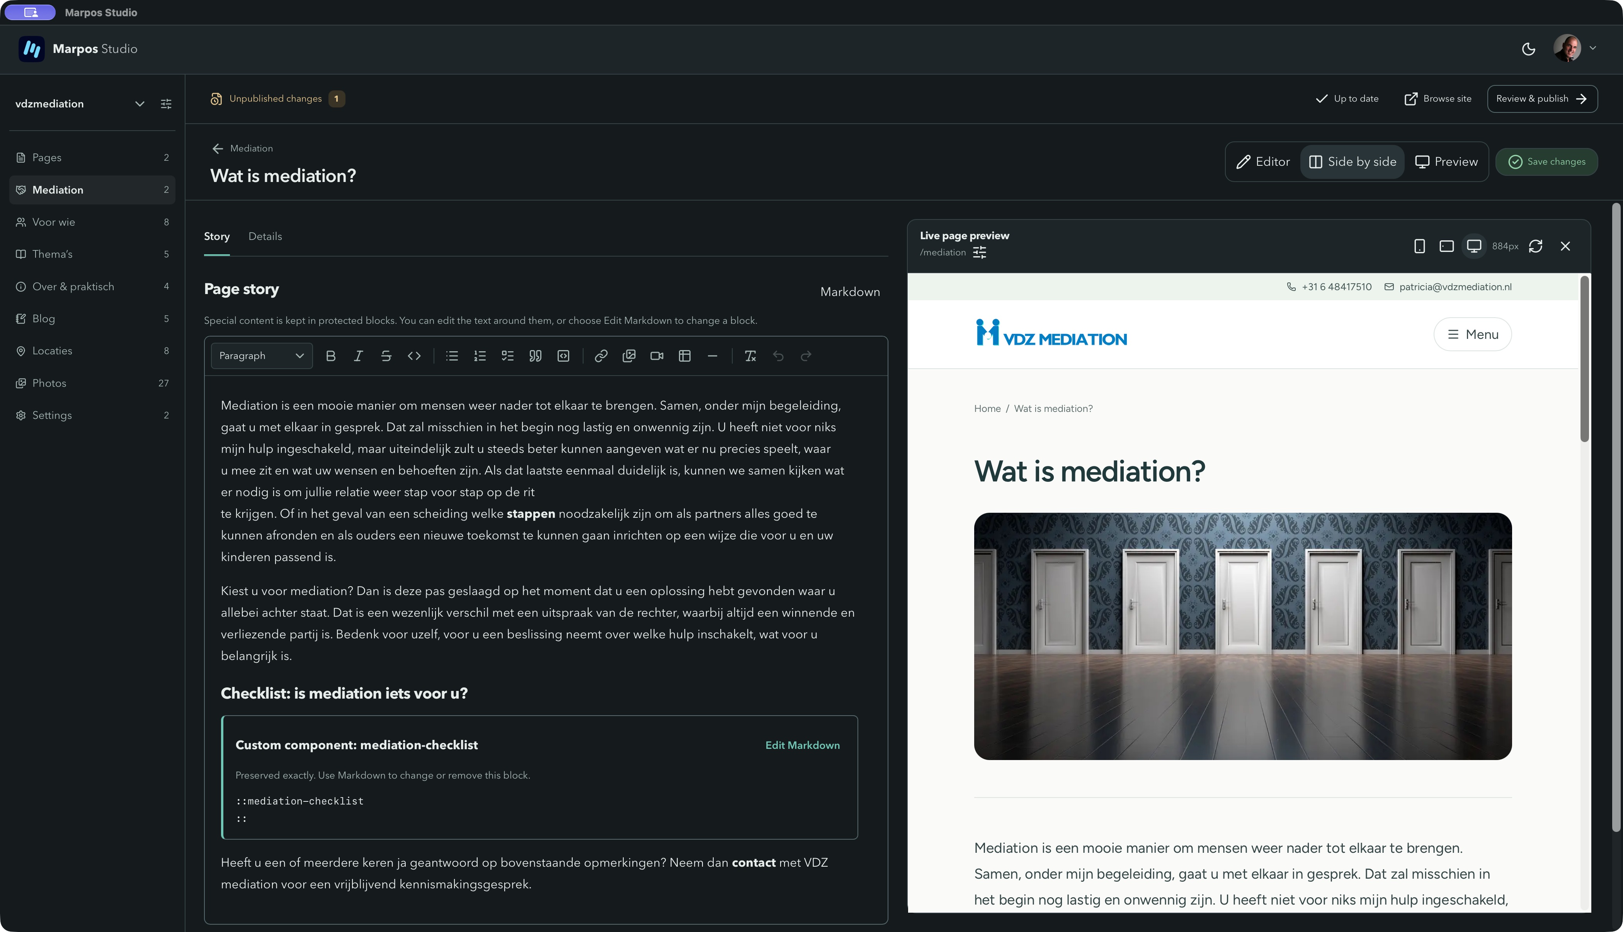Switch to Side by side view
This screenshot has height=932, width=1623.
point(1352,162)
